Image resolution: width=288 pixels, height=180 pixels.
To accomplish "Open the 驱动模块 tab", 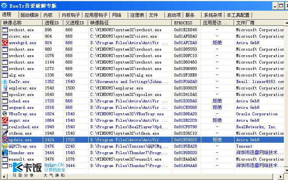I will [29, 15].
